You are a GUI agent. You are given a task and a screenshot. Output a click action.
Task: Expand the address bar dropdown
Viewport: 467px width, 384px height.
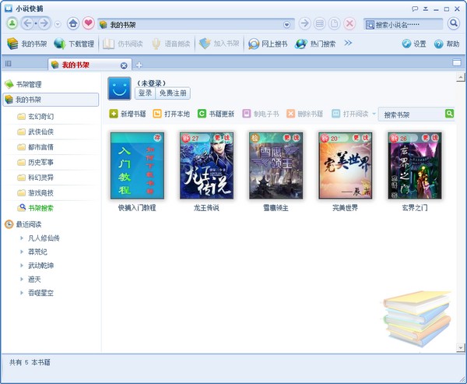pyautogui.click(x=286, y=24)
